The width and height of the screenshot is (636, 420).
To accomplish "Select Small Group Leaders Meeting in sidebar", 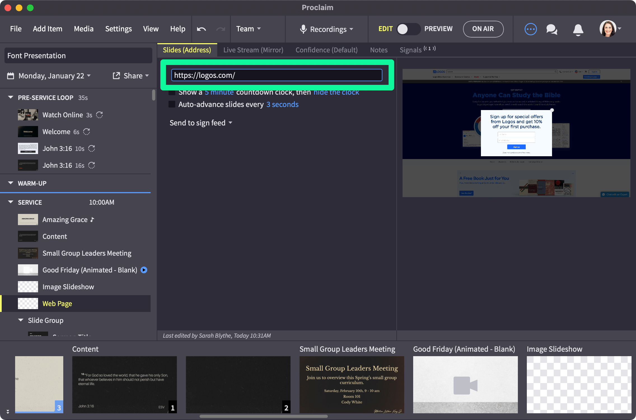I will click(76, 253).
